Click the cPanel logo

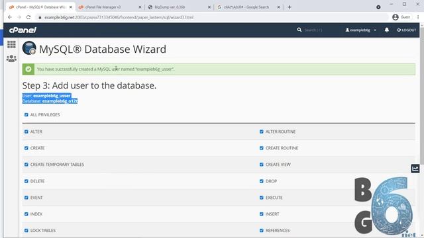coord(23,30)
